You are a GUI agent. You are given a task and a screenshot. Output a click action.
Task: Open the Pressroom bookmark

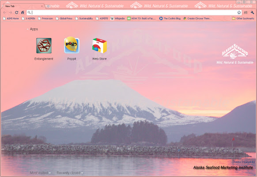click(x=45, y=19)
